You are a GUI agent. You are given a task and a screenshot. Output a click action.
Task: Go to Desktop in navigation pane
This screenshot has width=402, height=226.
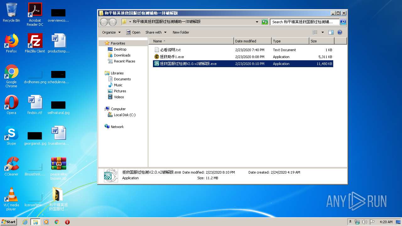(120, 49)
